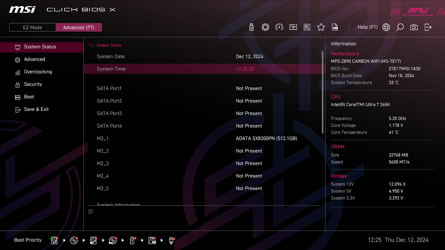Click the MSI logo
The width and height of the screenshot is (445, 250).
22,9
